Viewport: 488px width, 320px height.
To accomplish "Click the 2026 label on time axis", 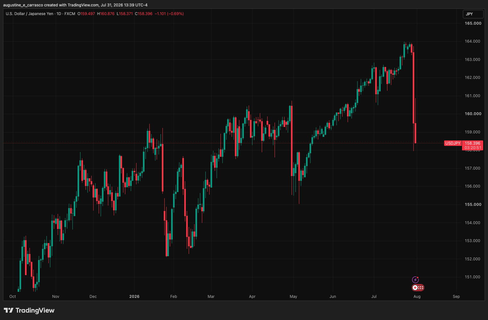I will tap(134, 297).
